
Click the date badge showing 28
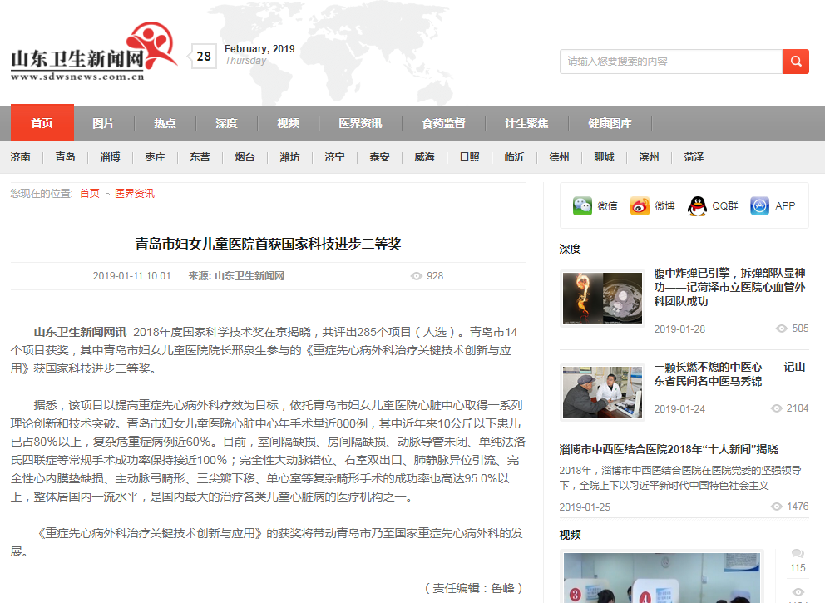click(x=204, y=57)
